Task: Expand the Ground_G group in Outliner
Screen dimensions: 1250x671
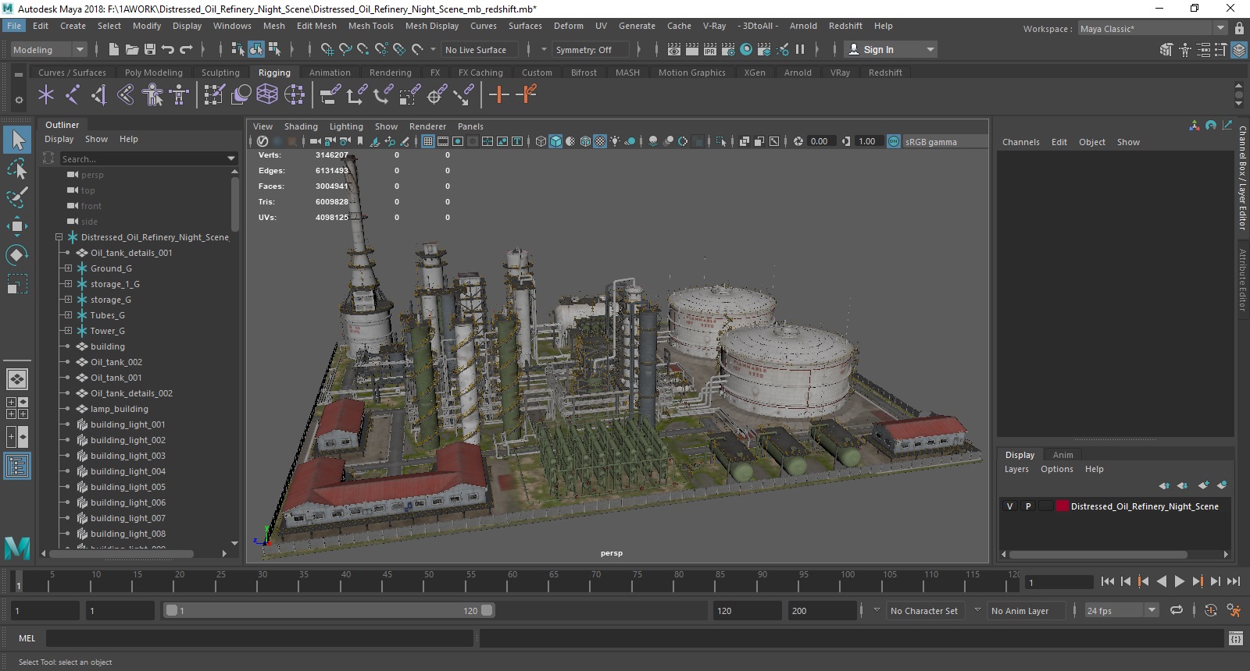Action: [x=68, y=268]
